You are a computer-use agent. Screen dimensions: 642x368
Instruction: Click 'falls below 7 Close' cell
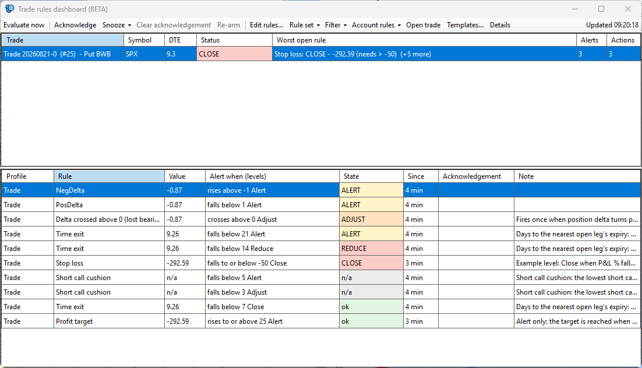(272, 307)
